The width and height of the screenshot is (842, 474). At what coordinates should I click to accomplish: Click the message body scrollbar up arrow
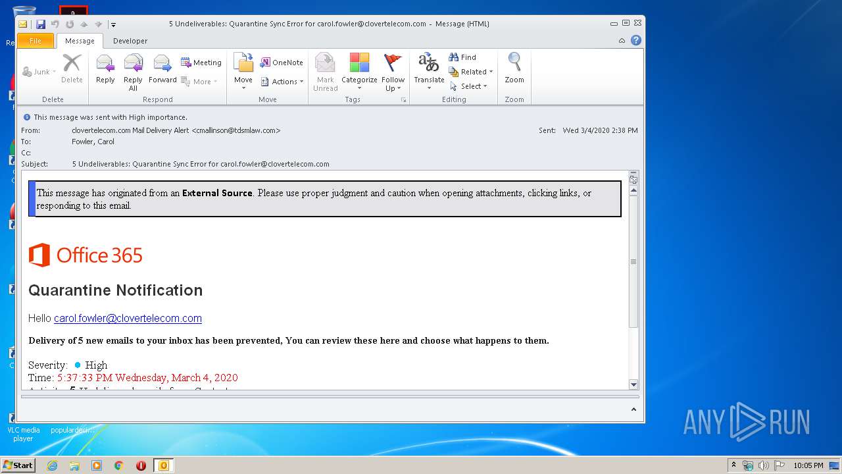click(x=633, y=191)
